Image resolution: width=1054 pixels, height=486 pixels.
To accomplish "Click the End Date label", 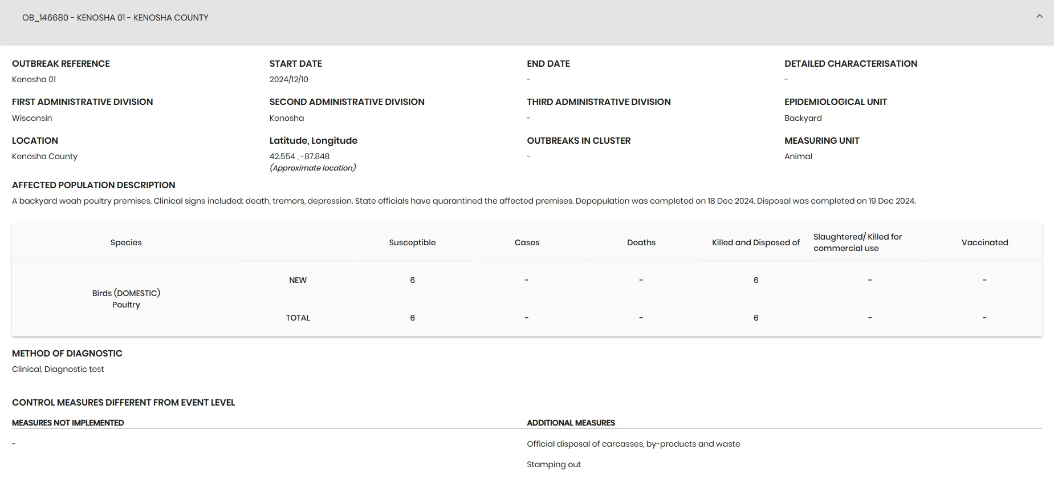I will pos(548,64).
